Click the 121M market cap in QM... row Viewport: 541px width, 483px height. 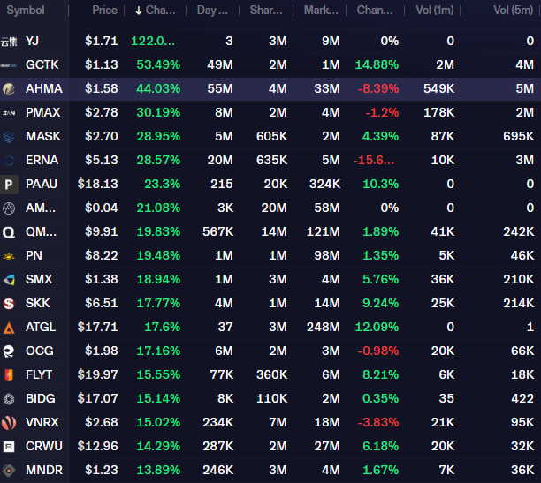point(324,231)
